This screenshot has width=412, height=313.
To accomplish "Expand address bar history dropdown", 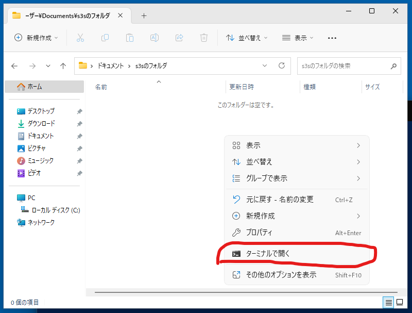I will click(x=265, y=65).
